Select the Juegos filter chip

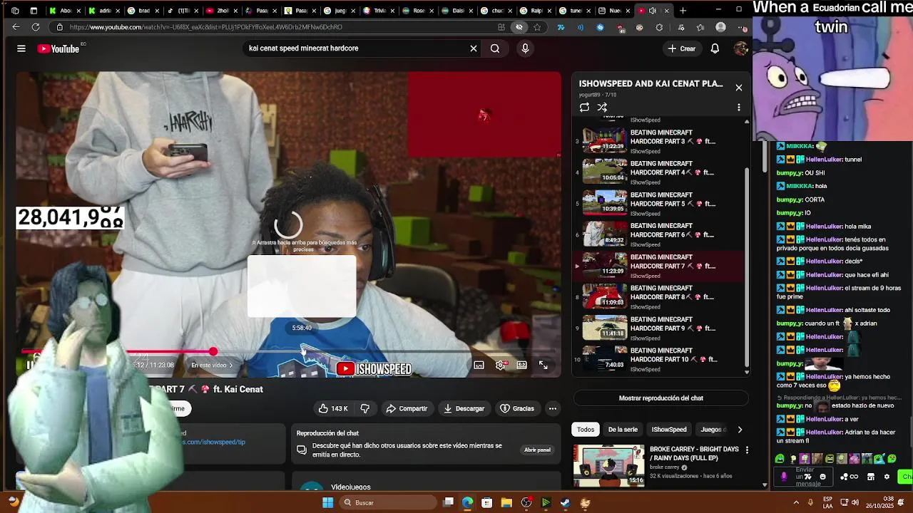point(713,430)
